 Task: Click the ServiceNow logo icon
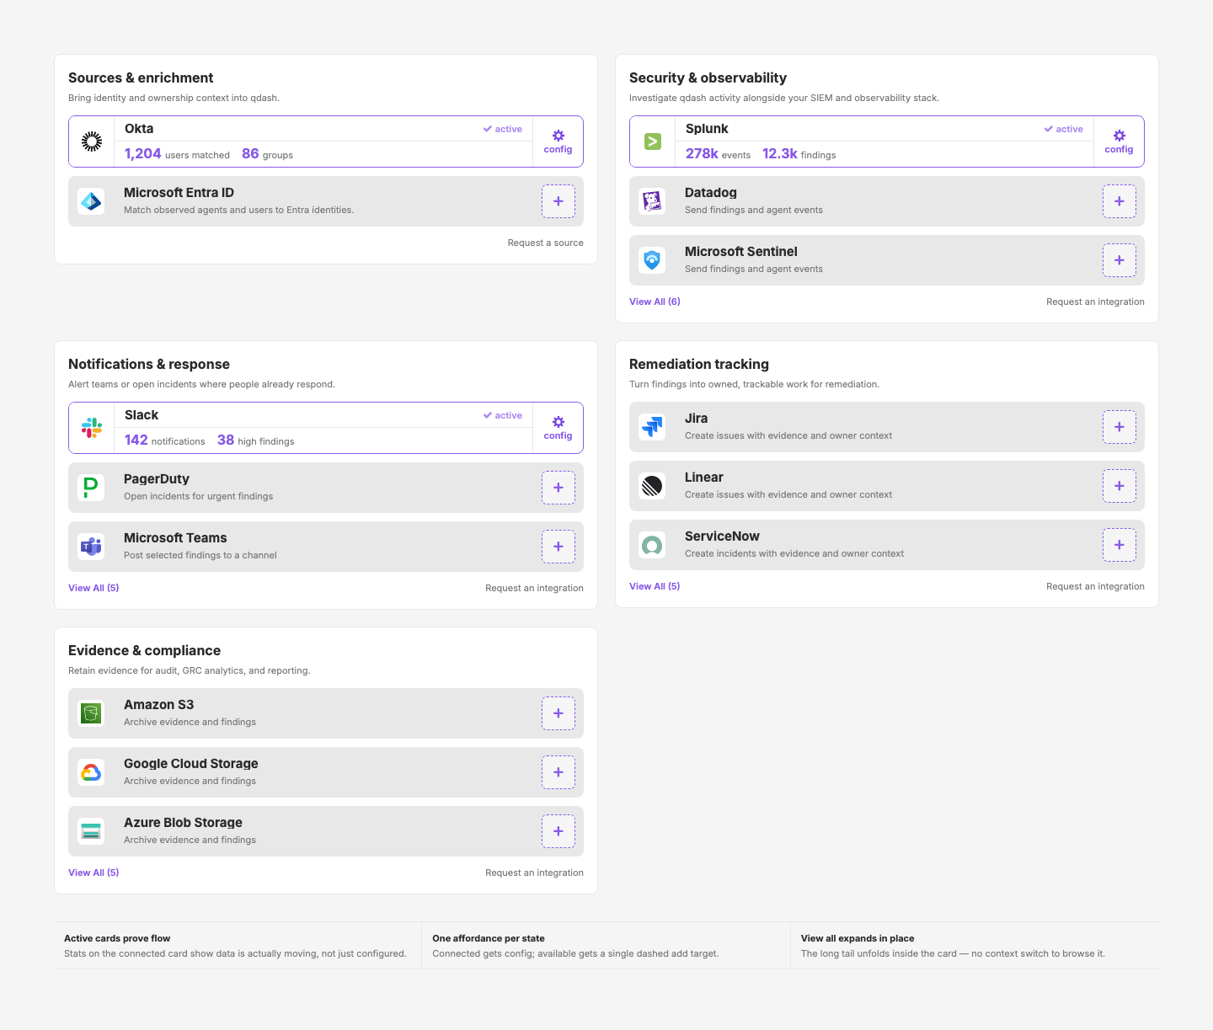[652, 545]
